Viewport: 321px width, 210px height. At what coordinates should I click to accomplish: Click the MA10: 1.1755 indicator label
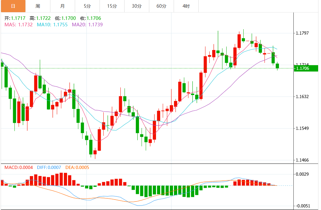click(52, 25)
